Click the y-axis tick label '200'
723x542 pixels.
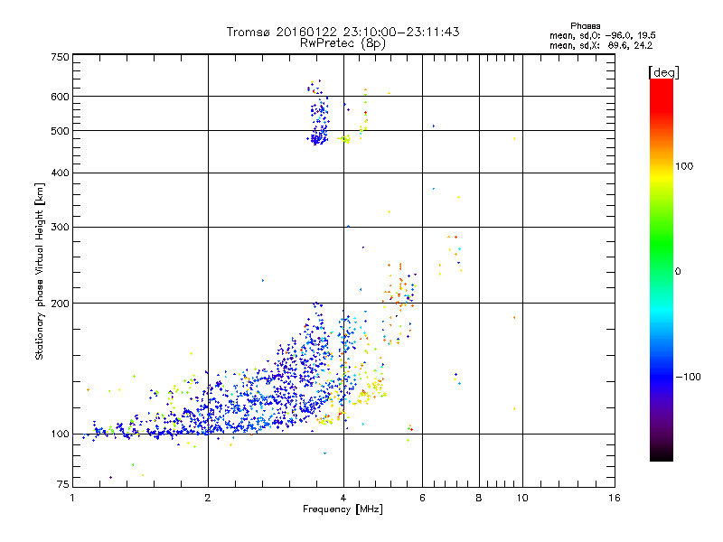click(x=60, y=304)
